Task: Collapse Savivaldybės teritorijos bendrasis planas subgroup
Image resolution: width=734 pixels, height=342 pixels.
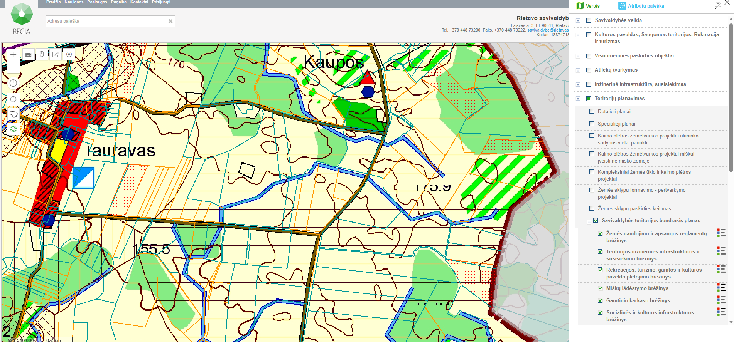Action: tap(589, 222)
